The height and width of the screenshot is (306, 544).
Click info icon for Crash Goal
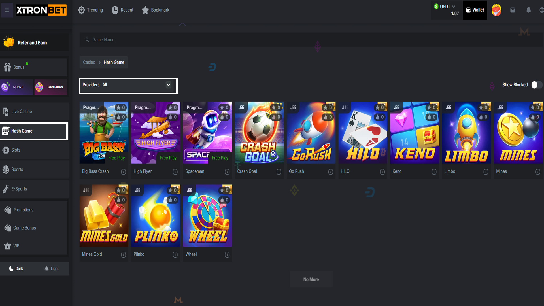279,172
